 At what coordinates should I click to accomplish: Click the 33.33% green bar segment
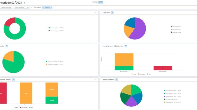click(x=52, y=100)
